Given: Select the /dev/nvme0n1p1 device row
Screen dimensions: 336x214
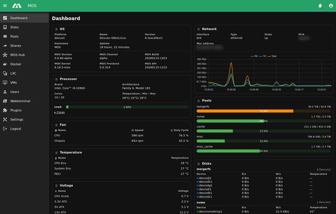Looking at the screenshot, I should (x=264, y=211).
